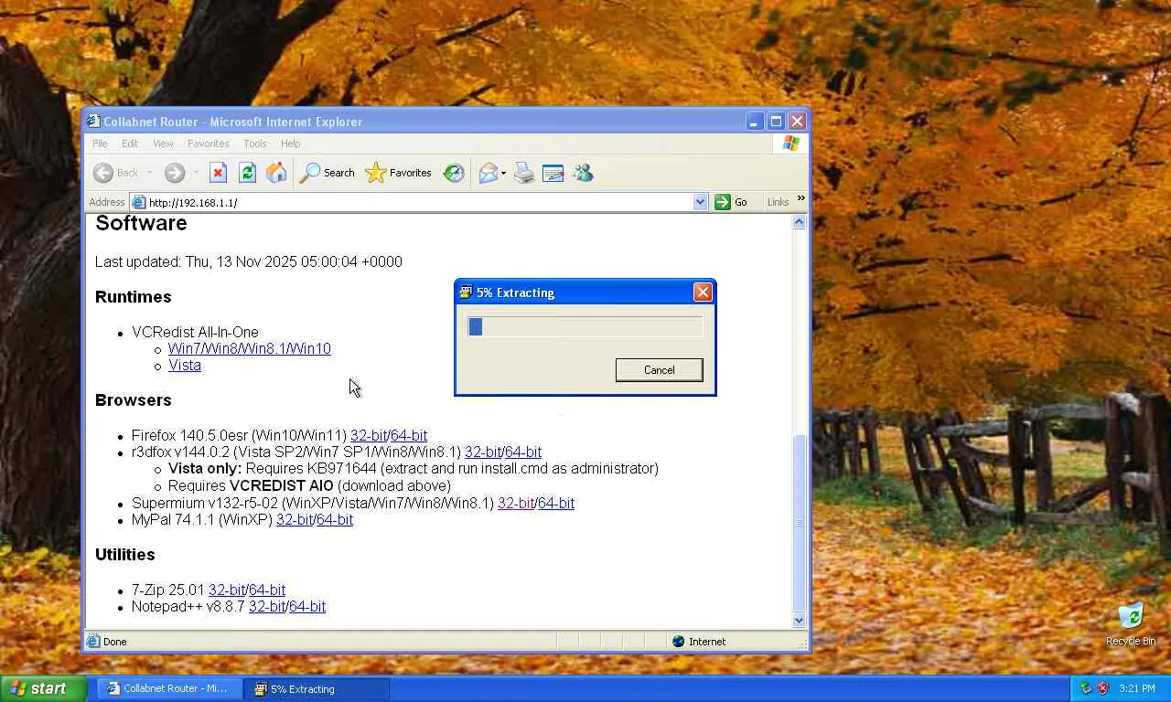1171x702 pixels.
Task: Show browsing History from the toolbar
Action: point(454,173)
